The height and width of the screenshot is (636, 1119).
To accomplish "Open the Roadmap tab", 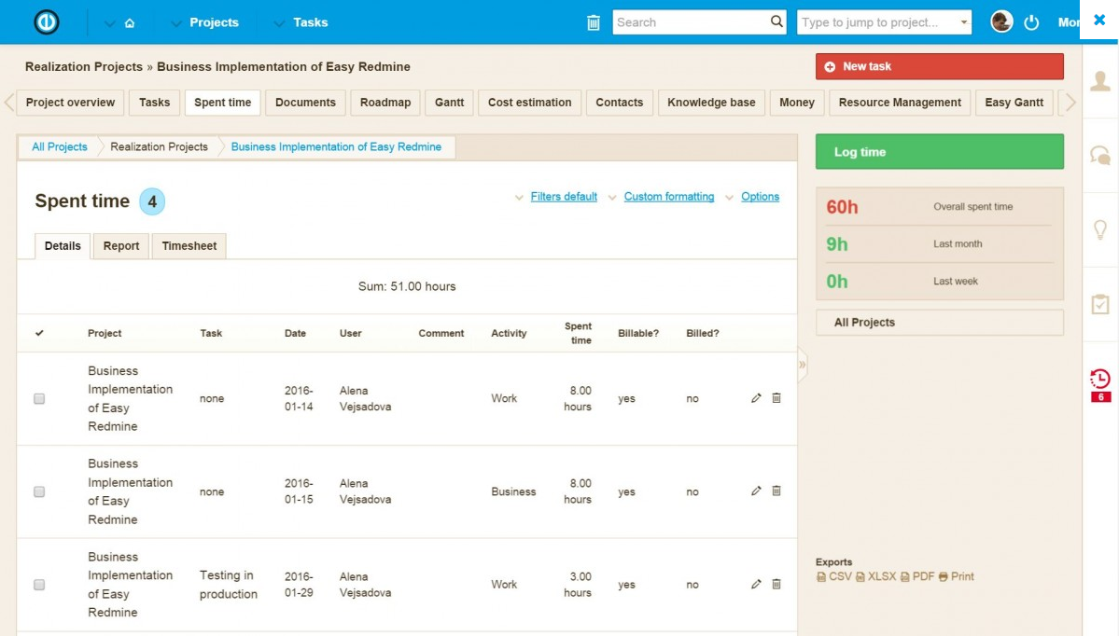I will click(x=385, y=103).
